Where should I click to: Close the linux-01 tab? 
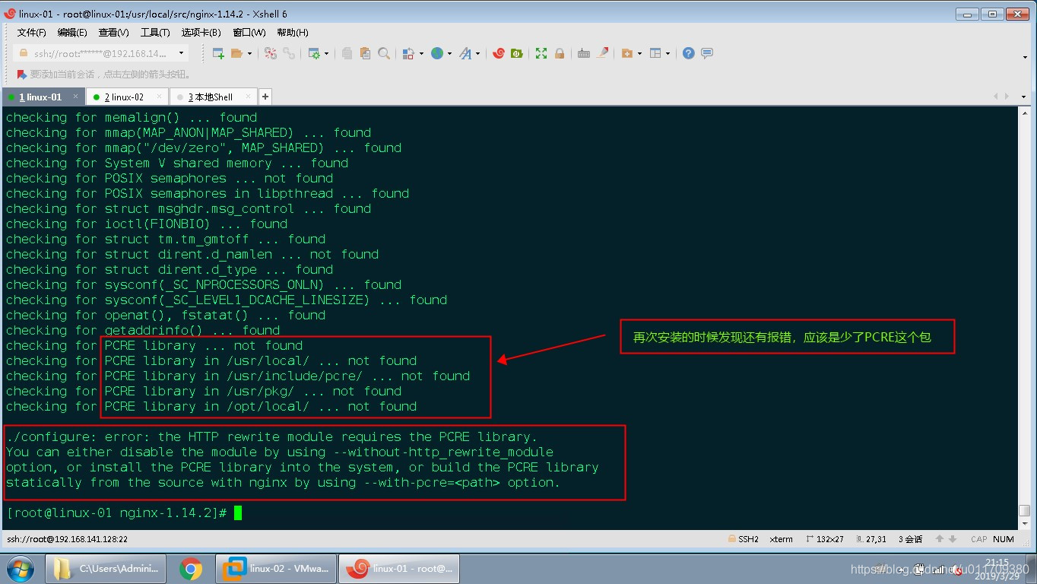click(76, 97)
